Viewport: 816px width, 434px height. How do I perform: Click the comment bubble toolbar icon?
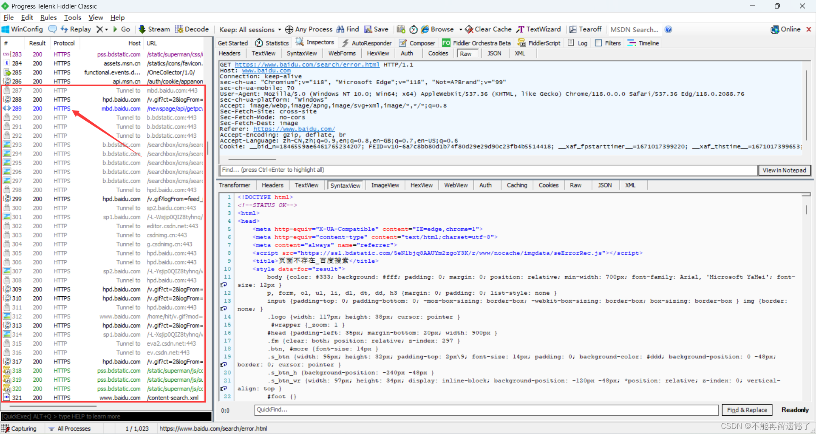(x=53, y=29)
